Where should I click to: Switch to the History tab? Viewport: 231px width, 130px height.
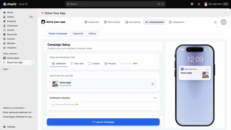pos(92,34)
